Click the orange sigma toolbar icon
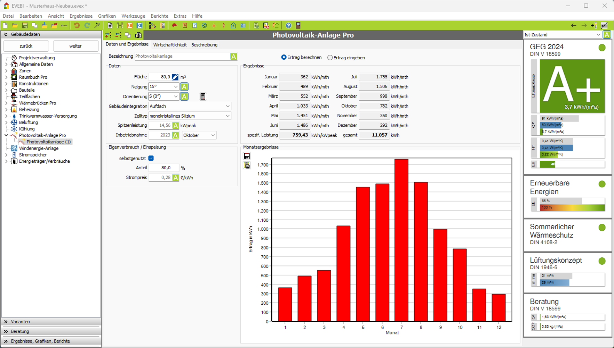Image resolution: width=614 pixels, height=348 pixels. click(x=130, y=25)
